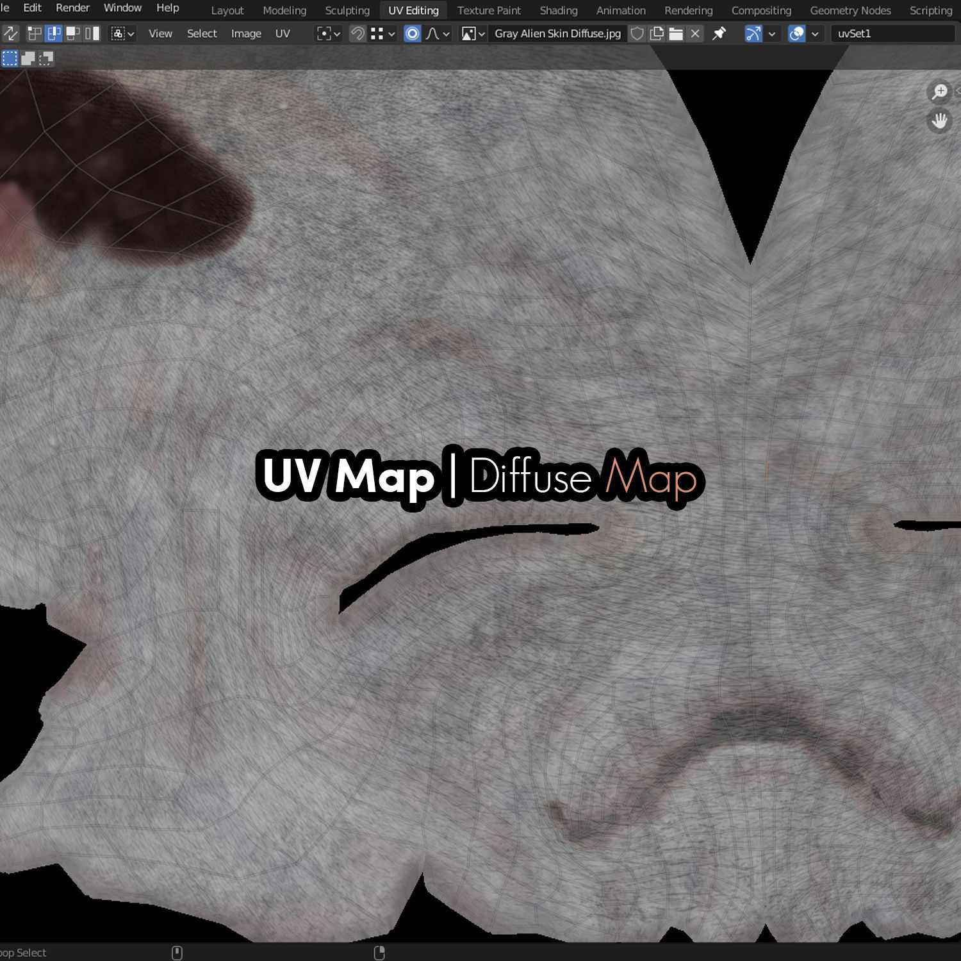Select island selection mode icon

[x=93, y=33]
